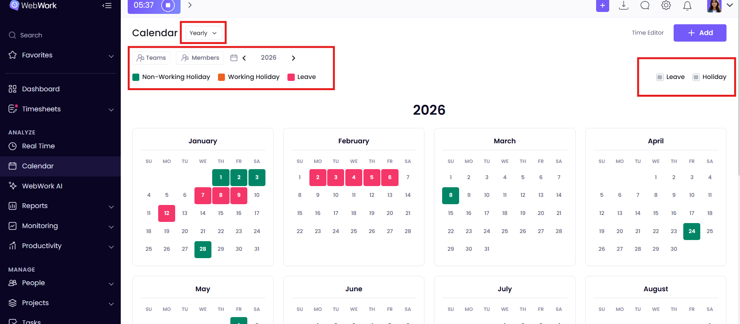Go to the previous year
The width and height of the screenshot is (740, 324).
click(x=244, y=58)
